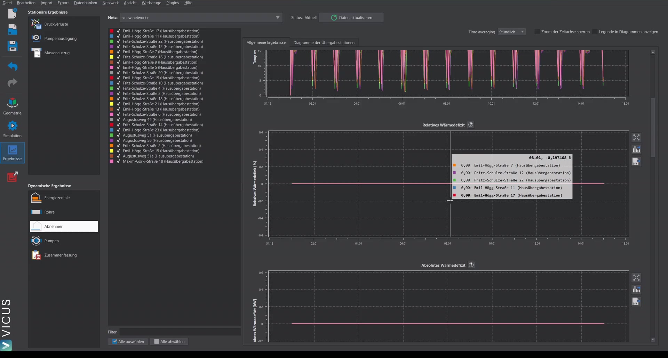Open the Bearbeiten menu
Viewport: 668px width, 358px height.
click(26, 3)
